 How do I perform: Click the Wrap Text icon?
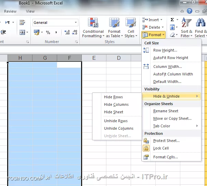22,23
